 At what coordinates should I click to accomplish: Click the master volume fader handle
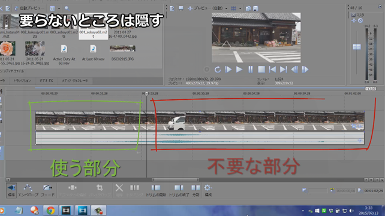[x=357, y=47]
